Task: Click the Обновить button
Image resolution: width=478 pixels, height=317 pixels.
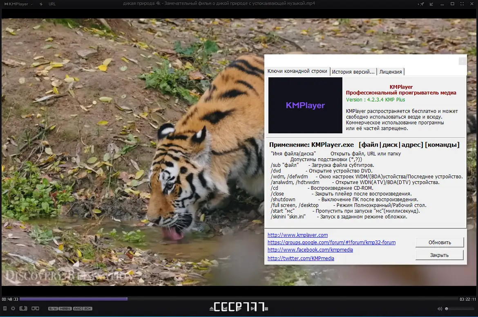Action: point(440,242)
